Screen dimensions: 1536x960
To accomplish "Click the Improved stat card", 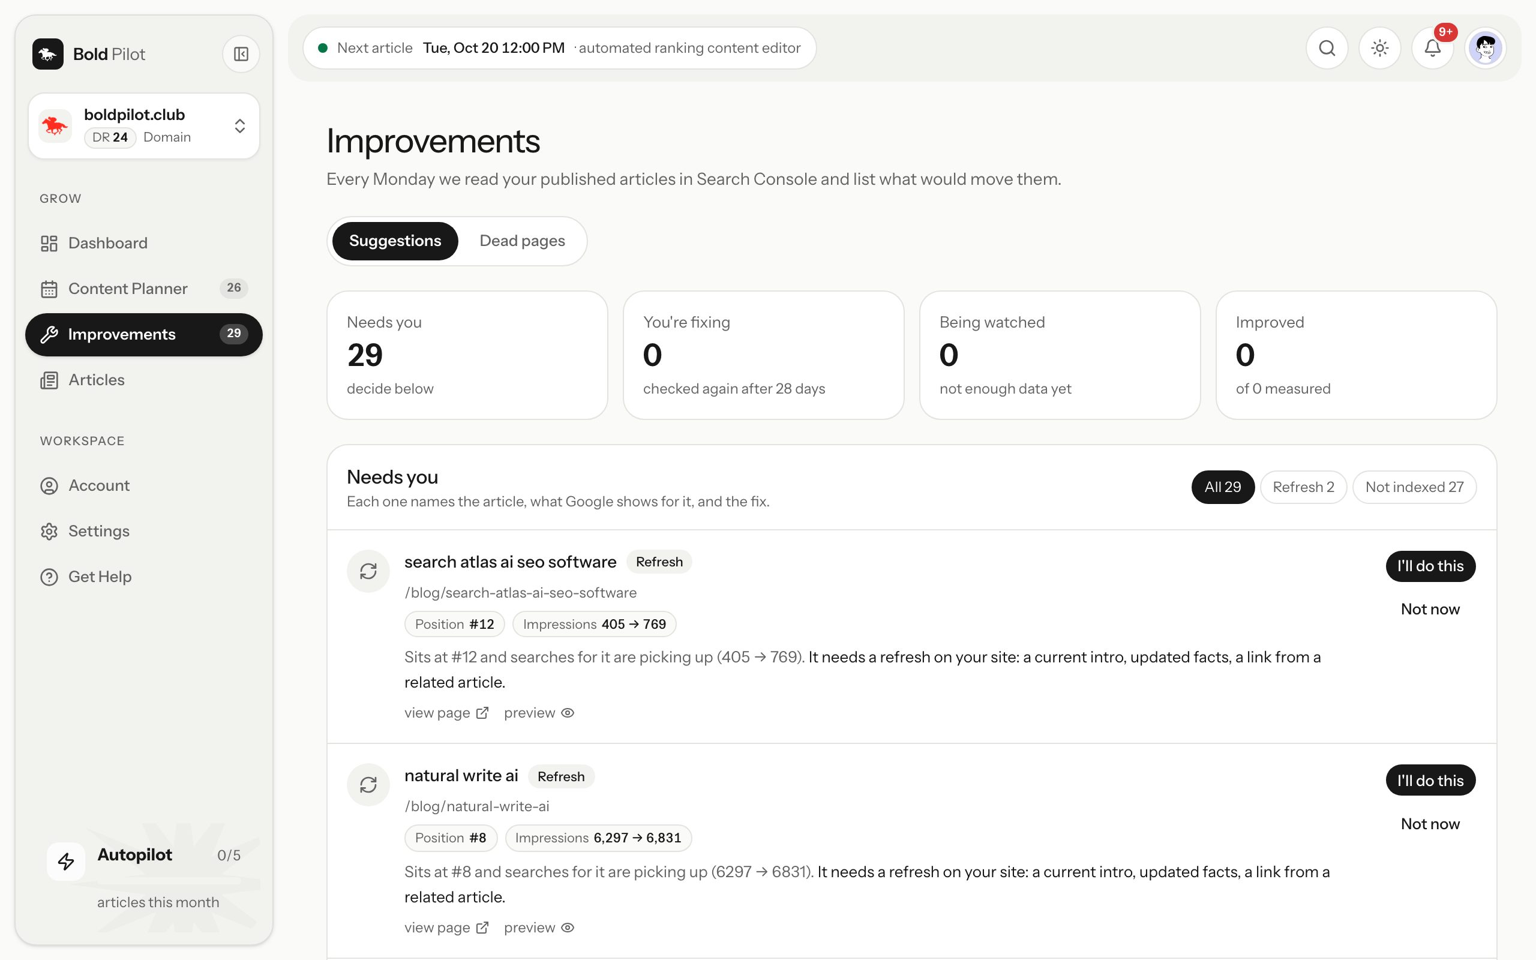I will 1357,356.
